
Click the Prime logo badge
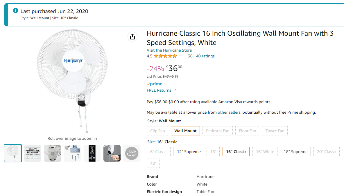point(155,84)
